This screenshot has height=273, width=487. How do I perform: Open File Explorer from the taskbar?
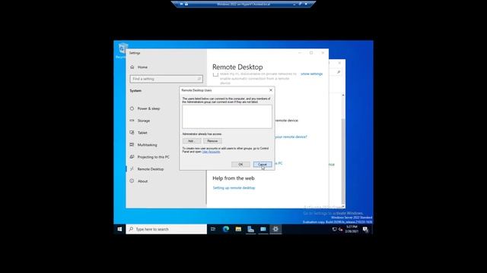pyautogui.click(x=238, y=229)
